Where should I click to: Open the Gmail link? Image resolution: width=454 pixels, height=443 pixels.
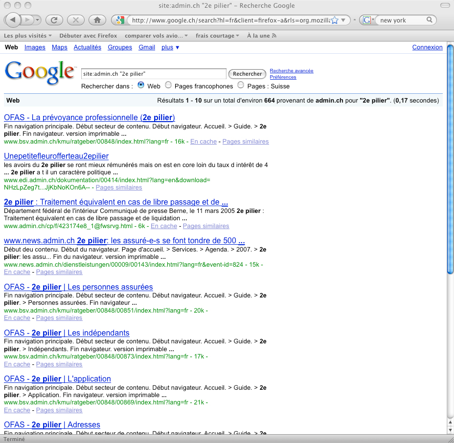tap(147, 47)
